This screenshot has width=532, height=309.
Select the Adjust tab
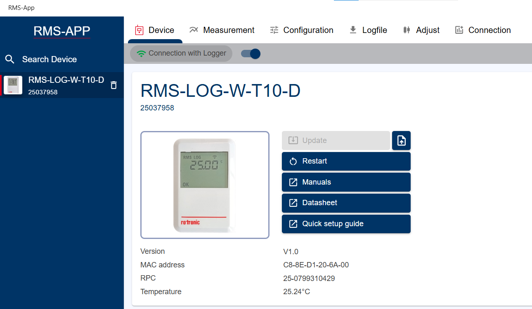[x=421, y=30]
